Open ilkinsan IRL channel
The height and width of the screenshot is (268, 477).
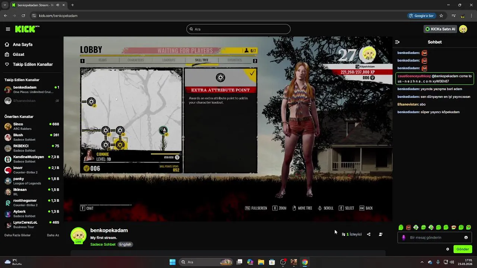point(32,192)
